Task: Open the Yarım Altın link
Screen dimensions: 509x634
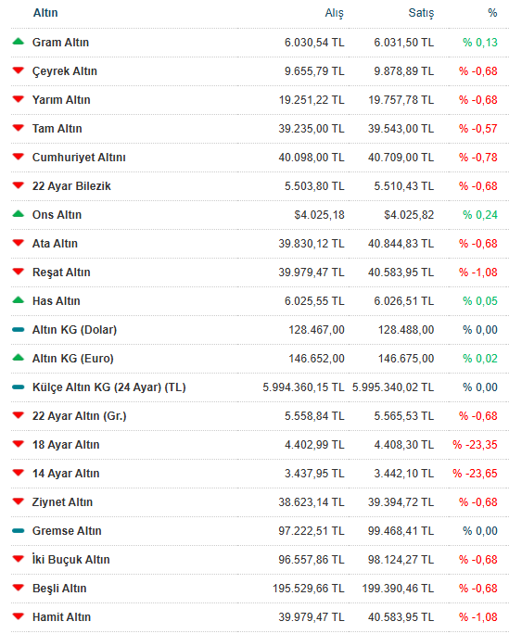Action: click(61, 100)
